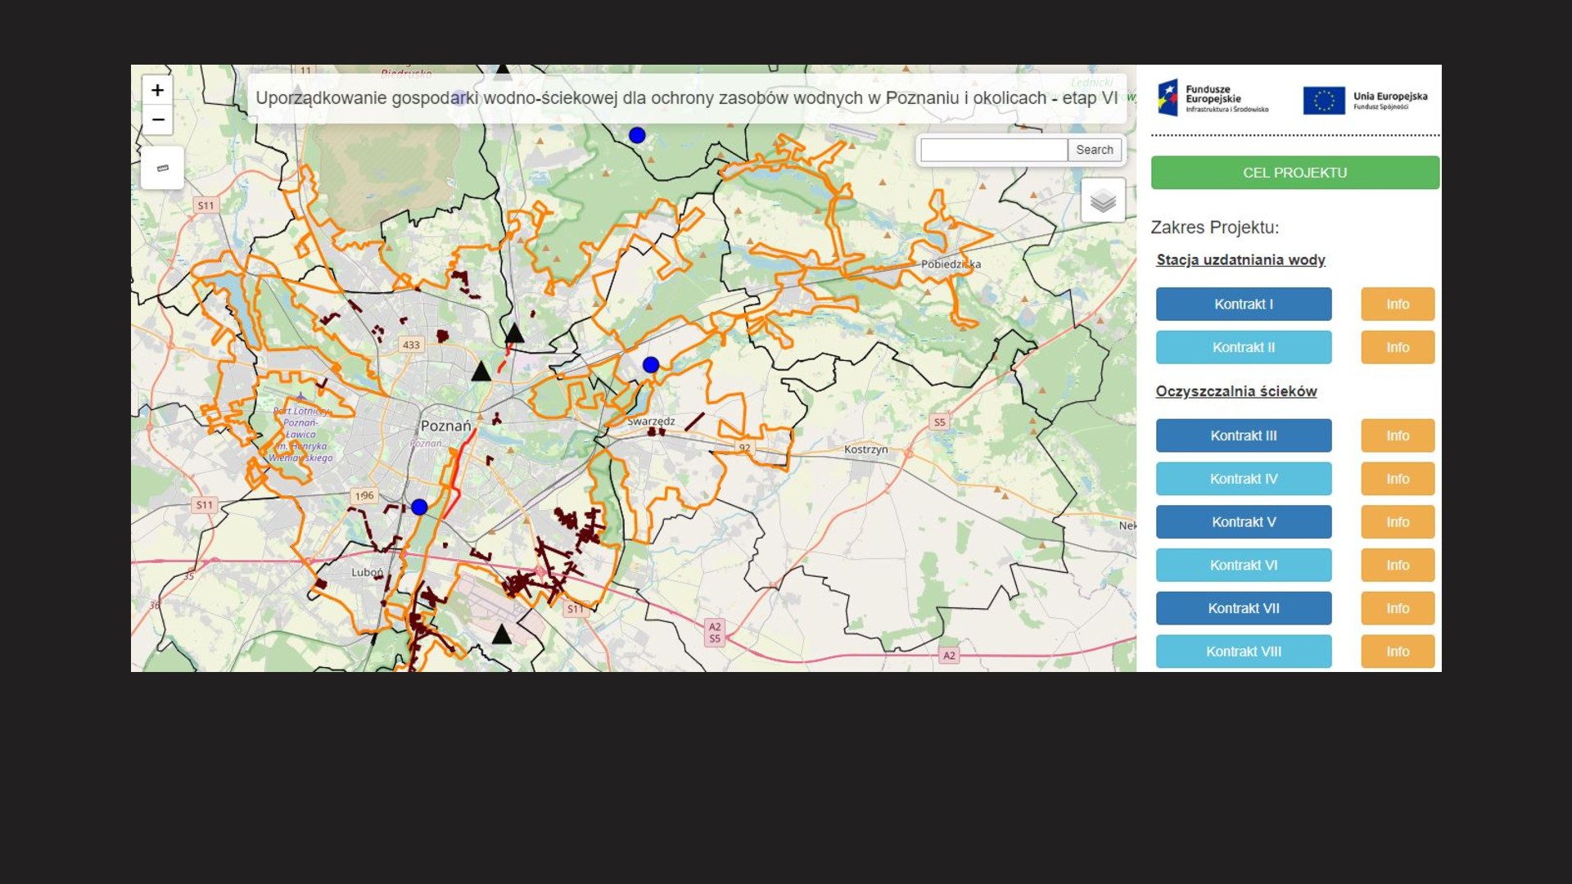Open Info for Kontrakt III
The height and width of the screenshot is (884, 1572).
coord(1398,436)
